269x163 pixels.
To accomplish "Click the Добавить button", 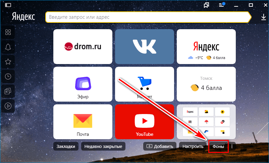I will 160,146.
